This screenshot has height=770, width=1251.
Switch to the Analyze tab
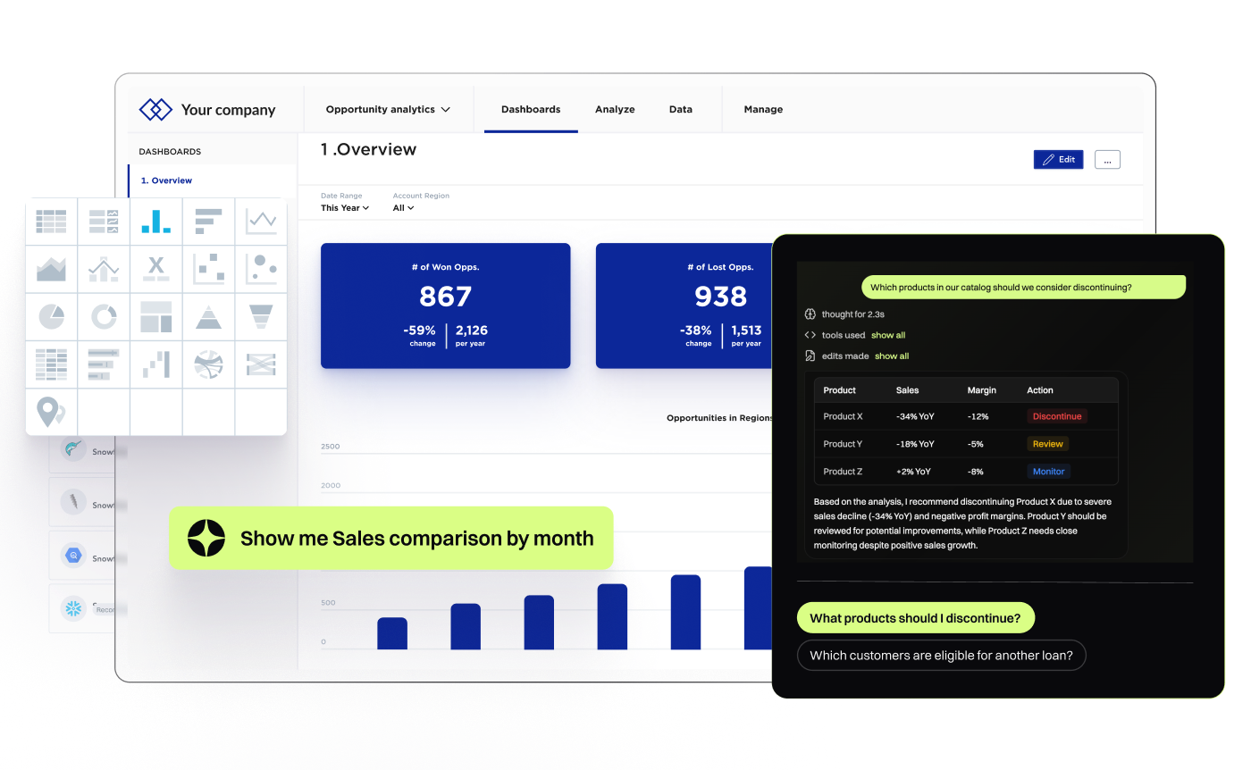(615, 109)
